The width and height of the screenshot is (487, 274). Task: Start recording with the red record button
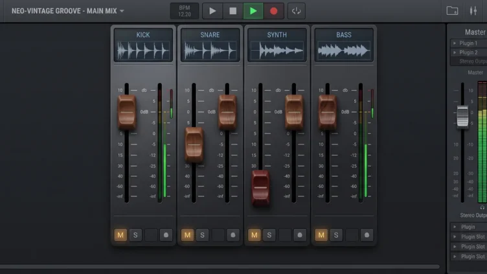(x=274, y=11)
